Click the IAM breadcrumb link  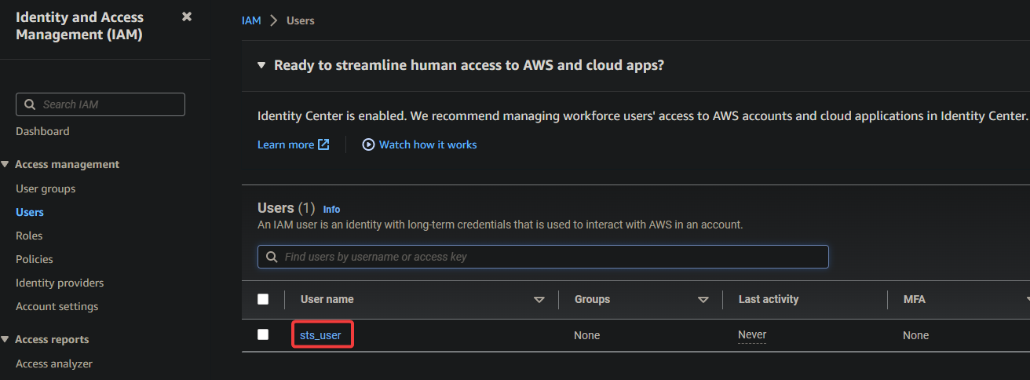251,20
